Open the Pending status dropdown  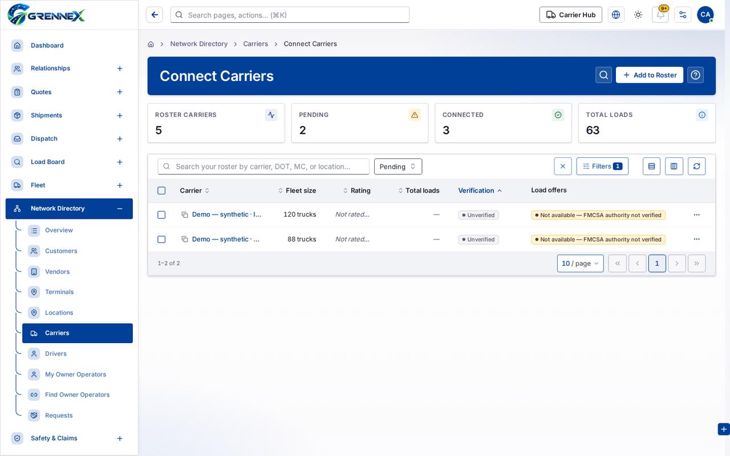(x=398, y=166)
